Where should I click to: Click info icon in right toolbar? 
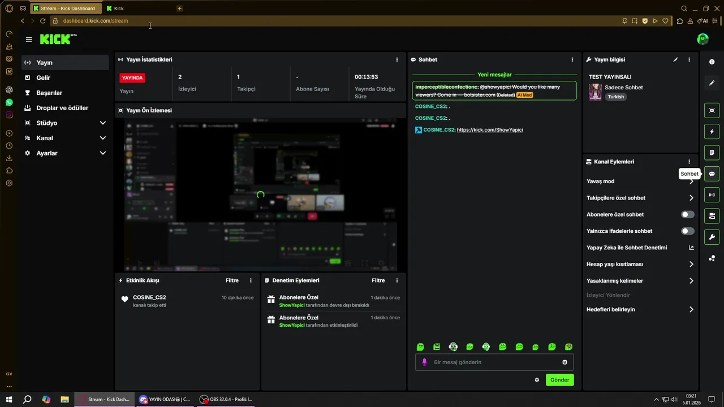pos(712,62)
